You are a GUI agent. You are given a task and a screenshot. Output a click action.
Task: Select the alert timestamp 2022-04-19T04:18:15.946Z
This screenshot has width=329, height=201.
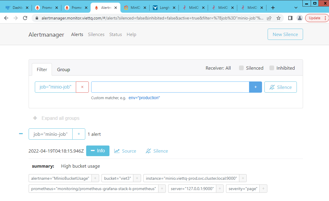(x=56, y=151)
